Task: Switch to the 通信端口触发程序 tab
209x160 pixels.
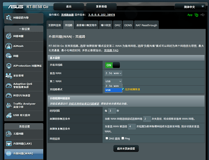Action: [87, 25]
